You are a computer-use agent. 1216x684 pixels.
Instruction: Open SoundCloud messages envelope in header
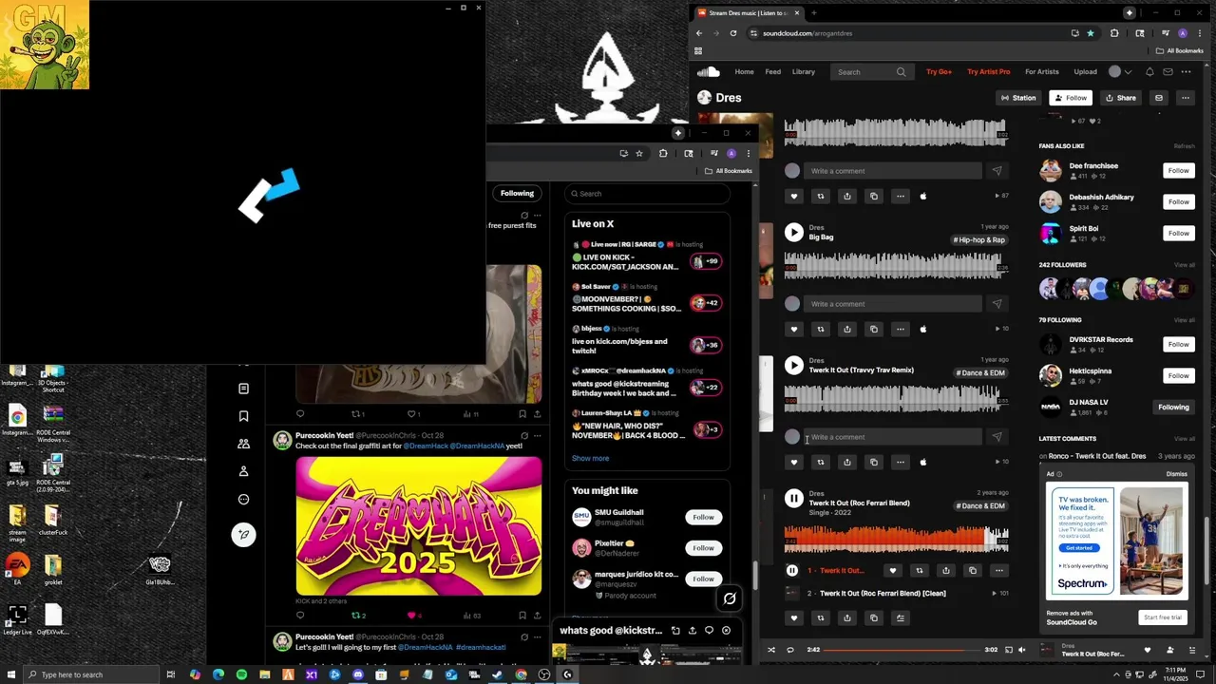coord(1168,71)
